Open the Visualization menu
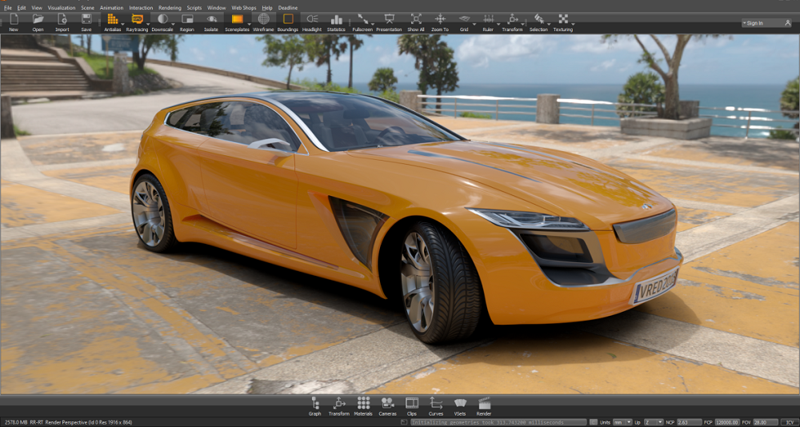Image resolution: width=800 pixels, height=427 pixels. [x=62, y=8]
